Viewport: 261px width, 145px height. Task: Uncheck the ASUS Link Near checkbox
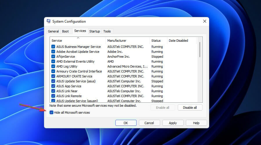53,91
